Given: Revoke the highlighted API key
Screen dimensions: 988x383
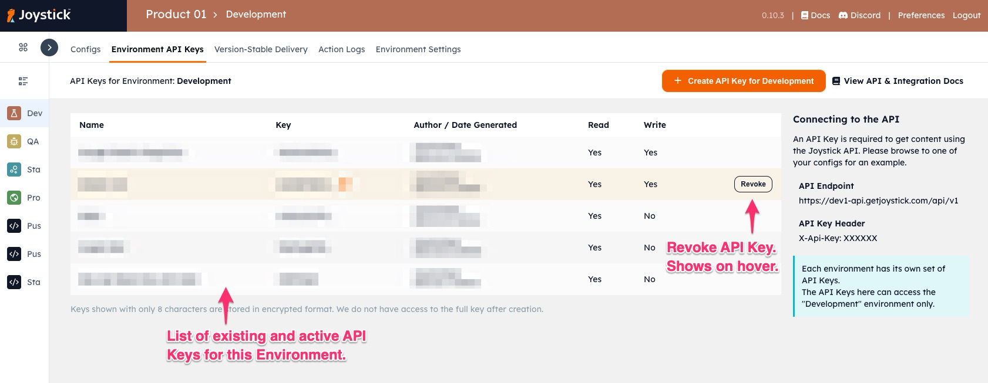Looking at the screenshot, I should point(753,184).
